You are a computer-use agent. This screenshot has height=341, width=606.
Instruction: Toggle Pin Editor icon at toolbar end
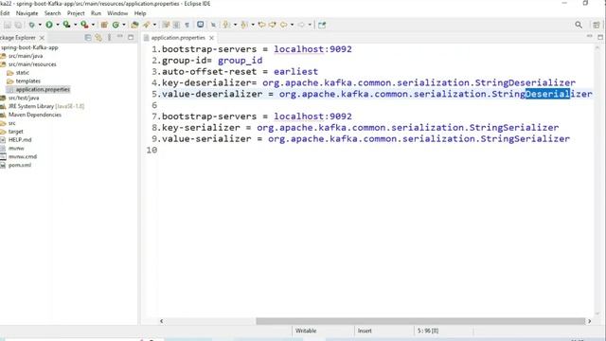tap(322, 25)
